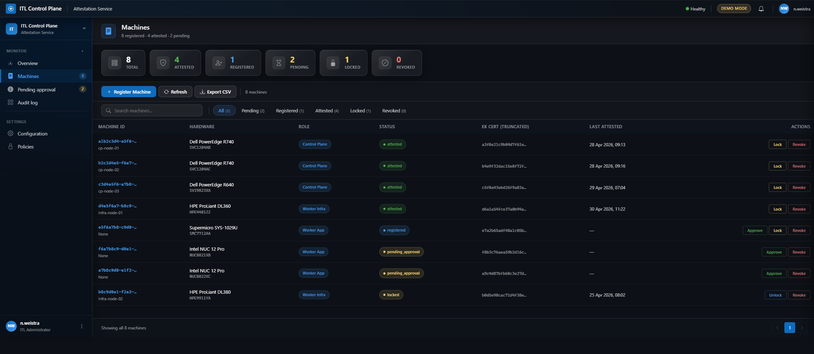Lock machine cp-node-03
This screenshot has height=354, width=814.
click(777, 187)
